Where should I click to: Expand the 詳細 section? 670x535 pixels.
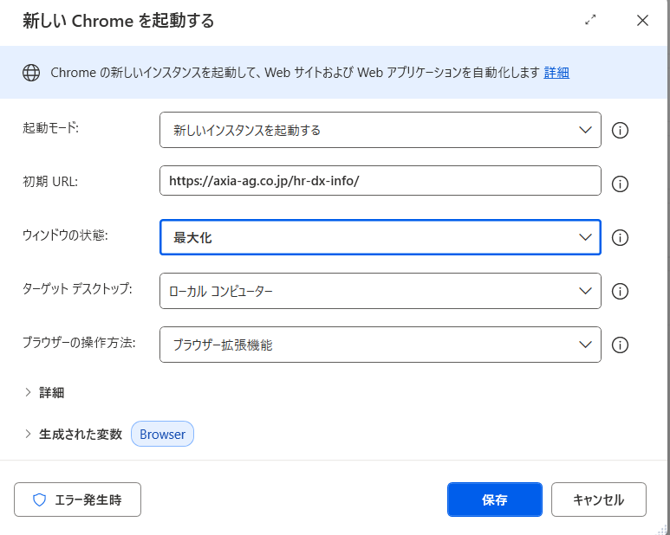click(x=44, y=392)
